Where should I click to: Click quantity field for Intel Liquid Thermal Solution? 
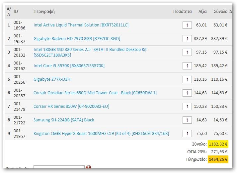click(187, 25)
